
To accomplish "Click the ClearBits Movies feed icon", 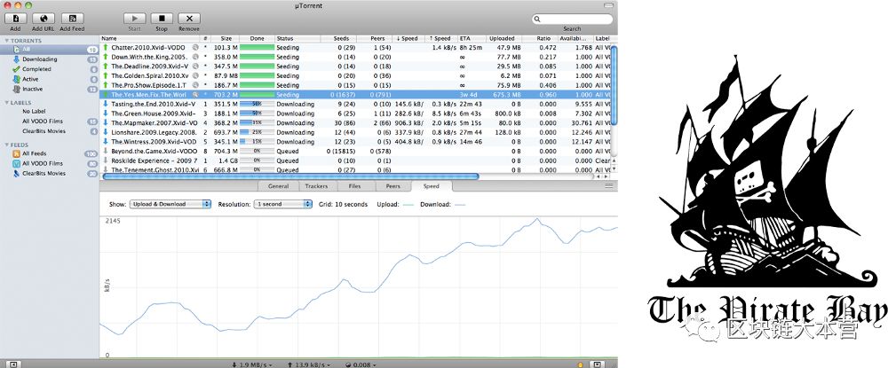I will click(17, 174).
